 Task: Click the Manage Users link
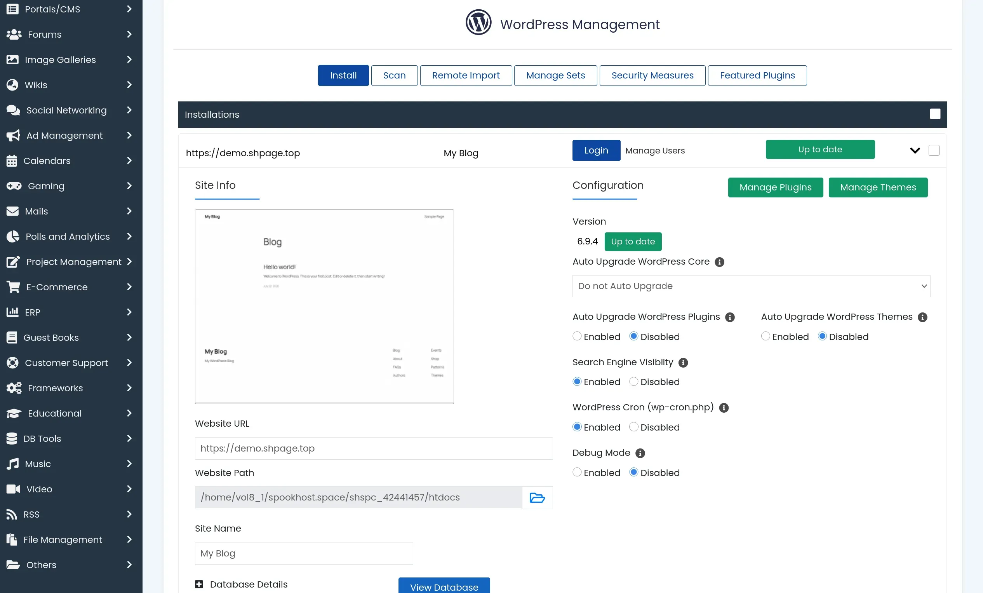[655, 150]
